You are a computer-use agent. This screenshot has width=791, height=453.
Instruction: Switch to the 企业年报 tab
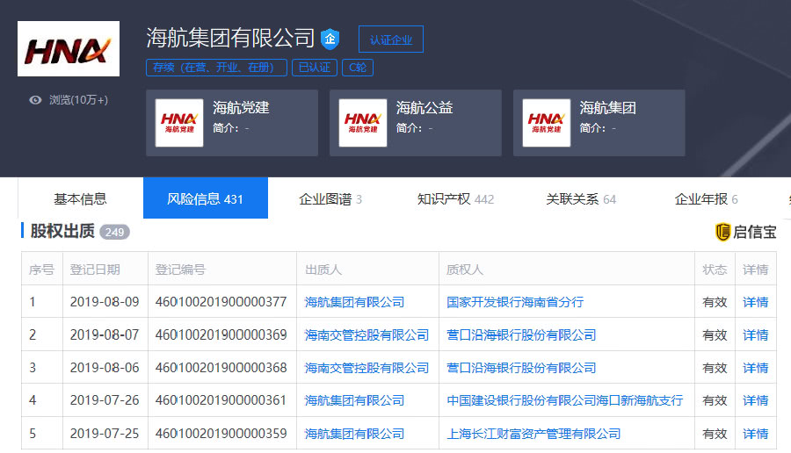point(707,198)
